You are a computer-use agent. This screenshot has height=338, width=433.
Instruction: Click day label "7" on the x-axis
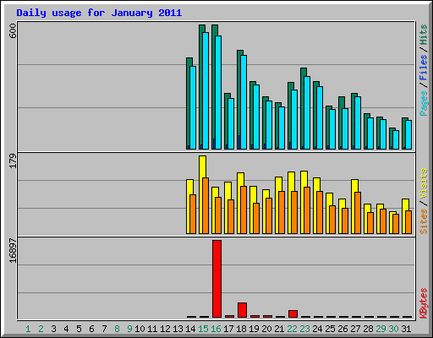point(104,329)
